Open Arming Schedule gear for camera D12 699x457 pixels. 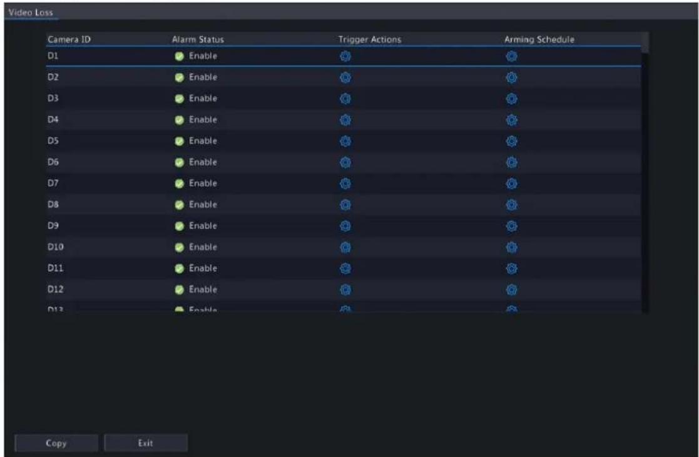[512, 290]
